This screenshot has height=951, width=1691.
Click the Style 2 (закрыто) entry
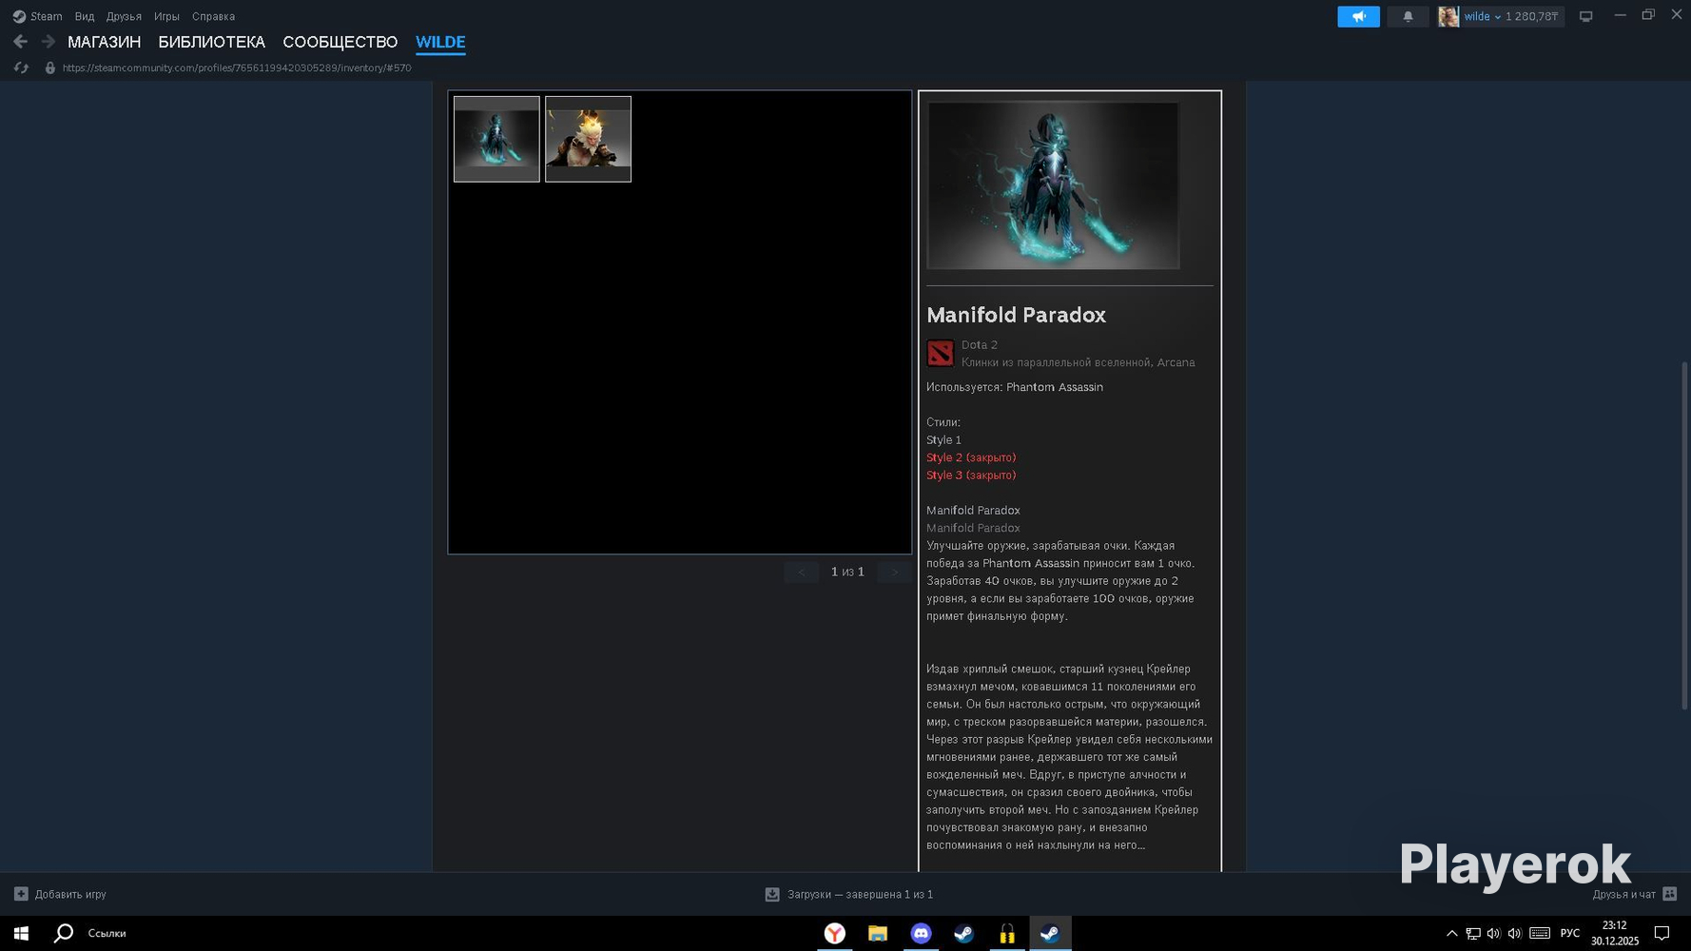pos(971,457)
